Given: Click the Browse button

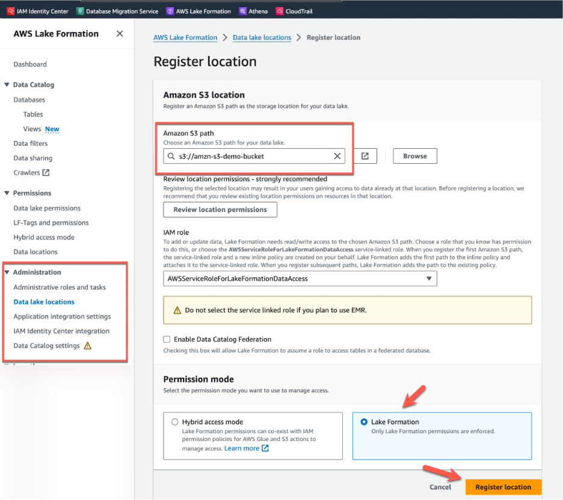Looking at the screenshot, I should tap(415, 156).
